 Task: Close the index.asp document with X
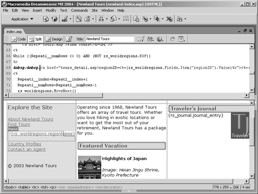[251, 31]
